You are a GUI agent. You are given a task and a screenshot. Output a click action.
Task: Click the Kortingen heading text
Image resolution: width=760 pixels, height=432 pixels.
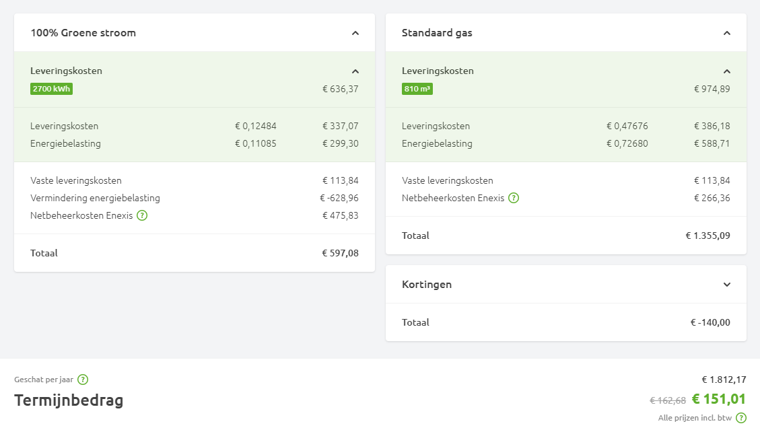[427, 285]
